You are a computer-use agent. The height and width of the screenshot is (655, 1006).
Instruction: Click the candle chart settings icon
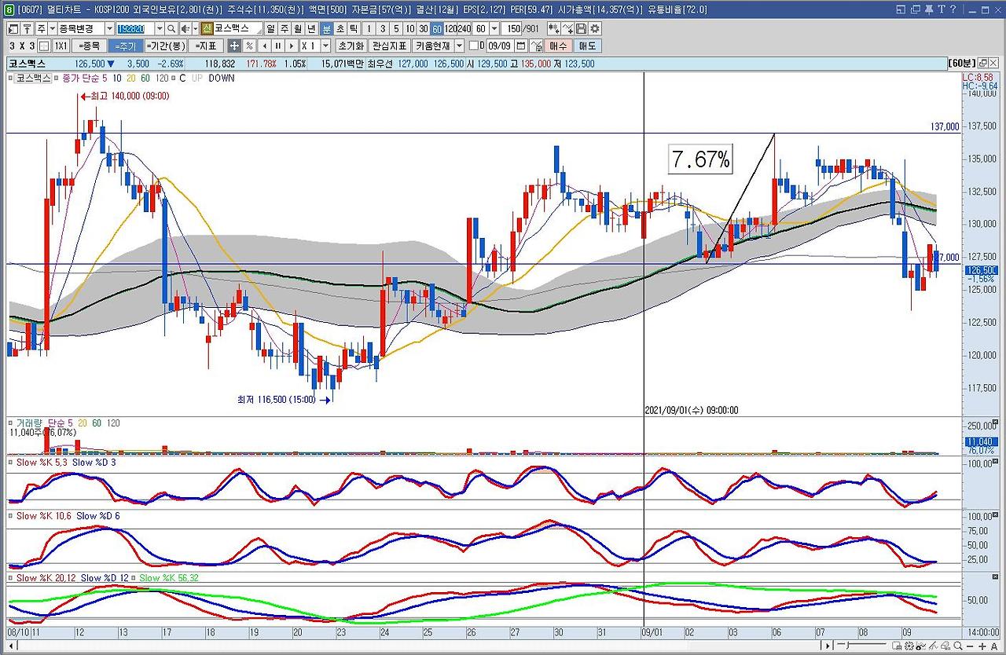point(553,29)
